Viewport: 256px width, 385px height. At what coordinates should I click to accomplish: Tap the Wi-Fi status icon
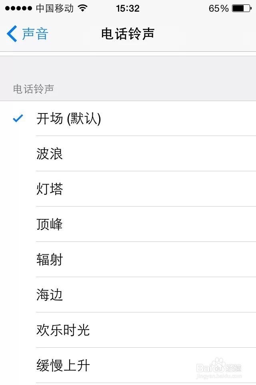(83, 8)
